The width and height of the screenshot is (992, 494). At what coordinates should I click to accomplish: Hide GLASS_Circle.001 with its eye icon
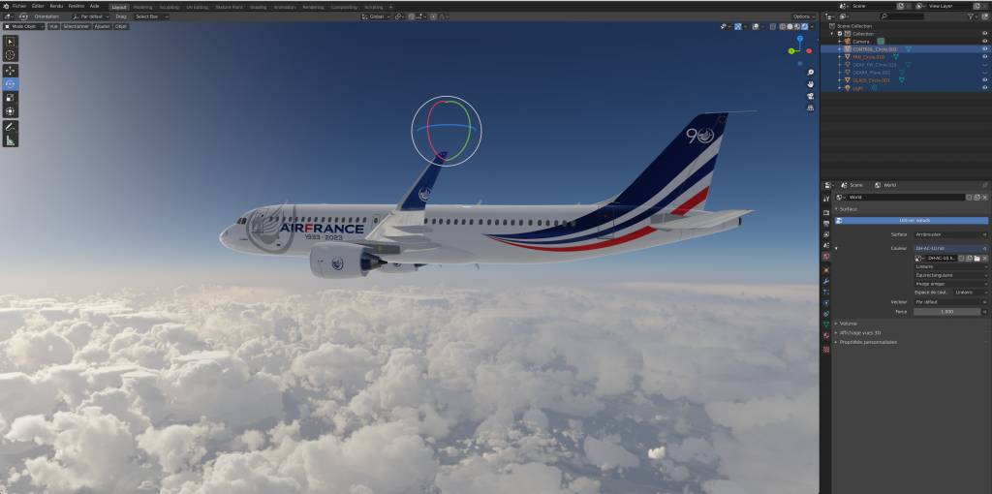click(x=984, y=80)
